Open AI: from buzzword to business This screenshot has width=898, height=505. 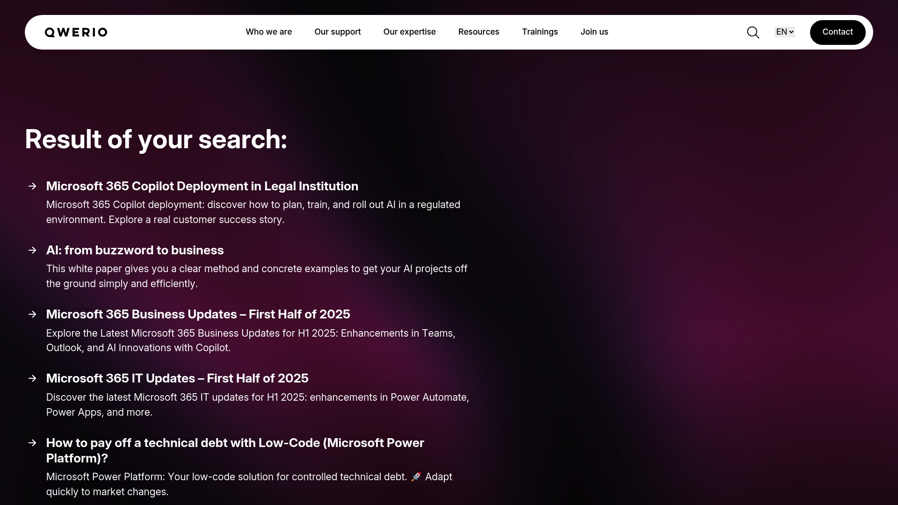135,250
